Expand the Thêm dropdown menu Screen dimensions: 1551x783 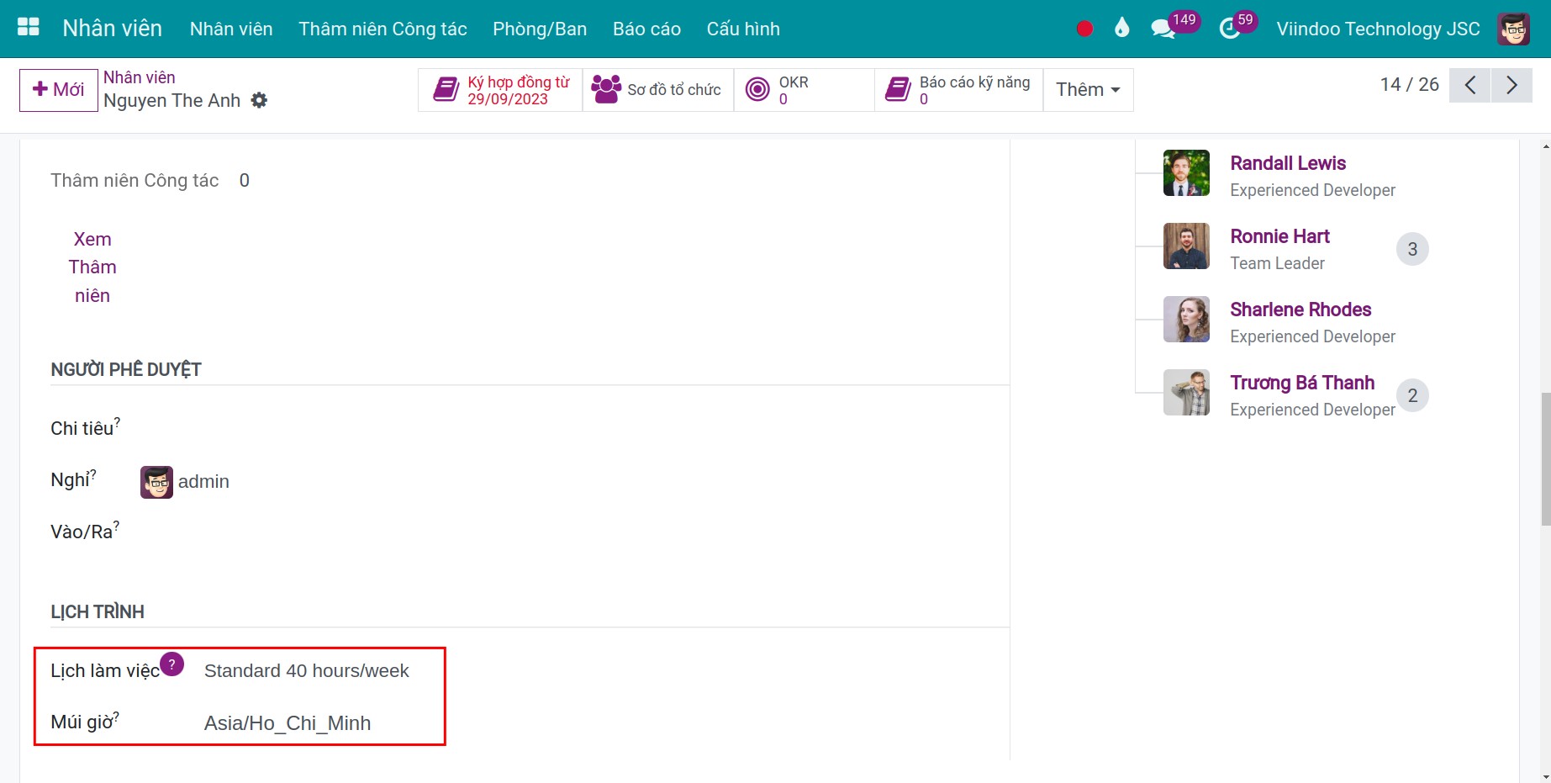tap(1088, 90)
